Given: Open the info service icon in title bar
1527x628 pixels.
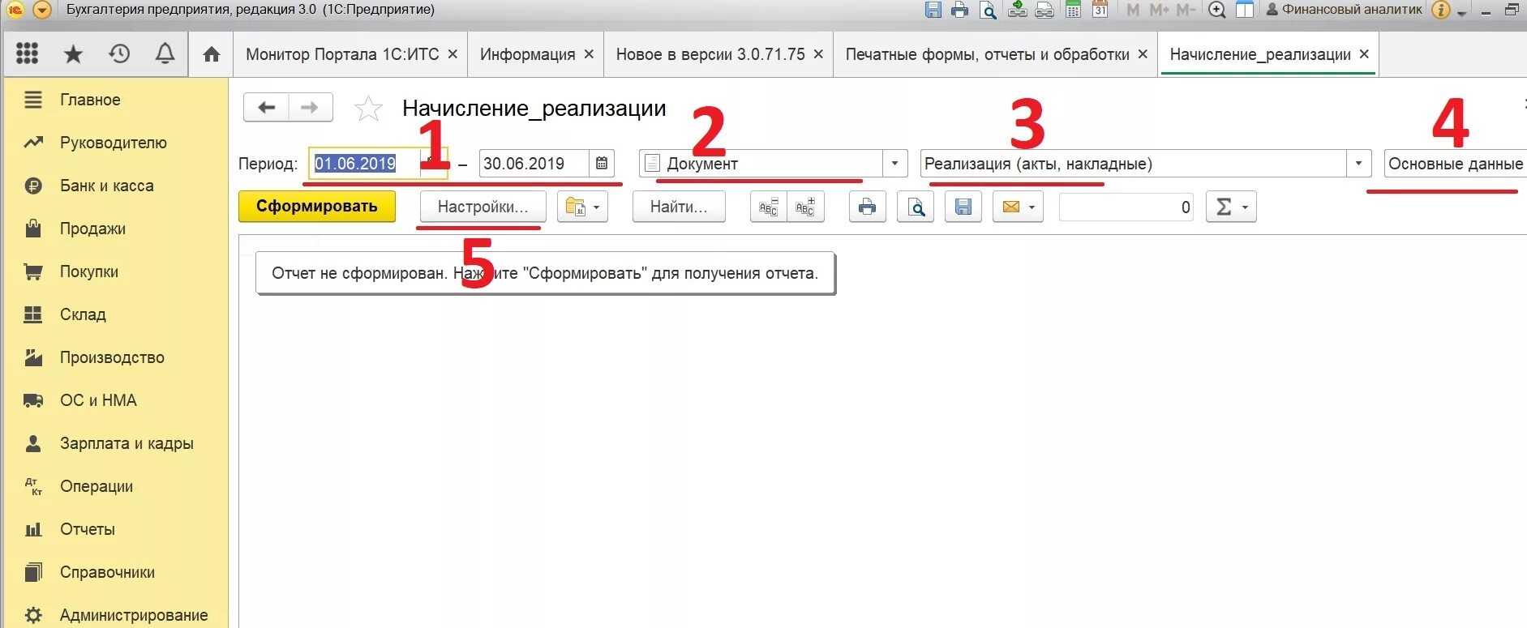Looking at the screenshot, I should (1440, 10).
